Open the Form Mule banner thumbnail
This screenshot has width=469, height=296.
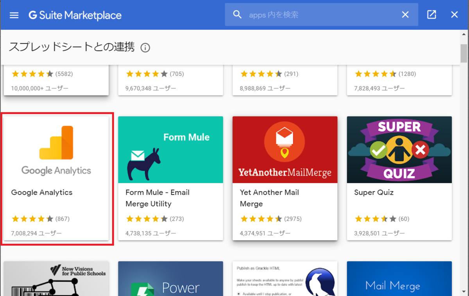[170, 150]
